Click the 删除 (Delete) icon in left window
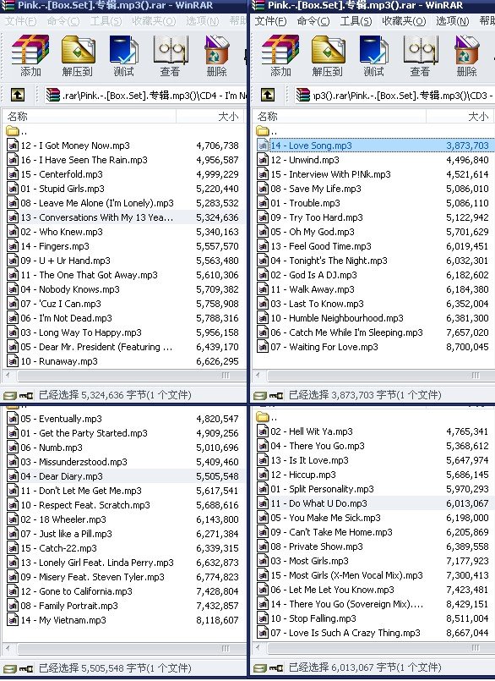Viewport: 495px width, 681px height. click(216, 56)
